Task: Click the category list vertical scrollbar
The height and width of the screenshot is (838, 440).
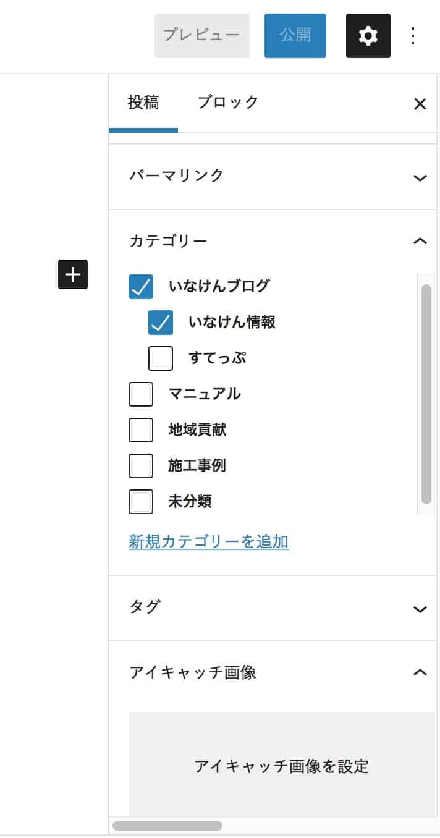Action: pos(426,394)
